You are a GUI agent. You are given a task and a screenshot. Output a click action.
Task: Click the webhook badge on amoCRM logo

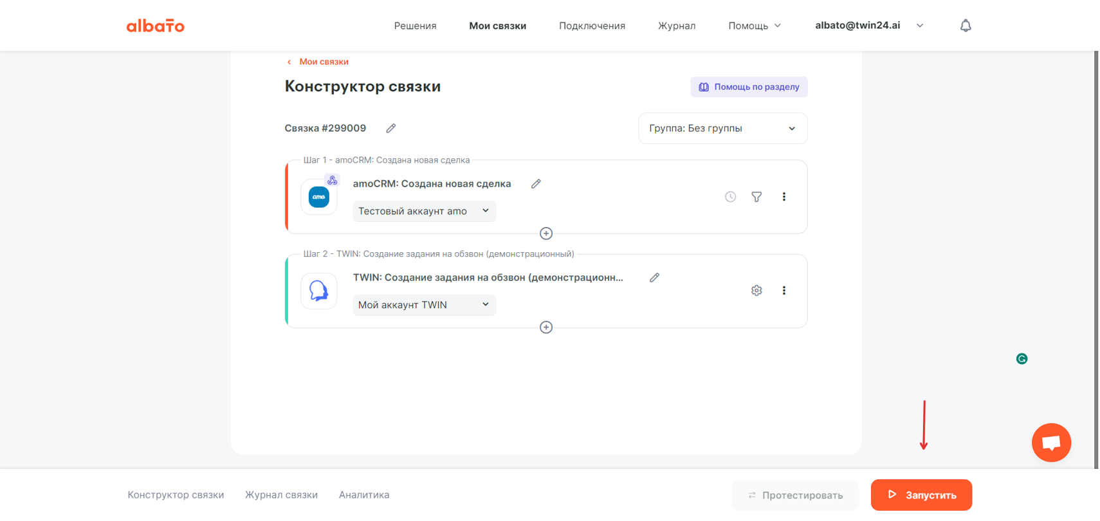(332, 180)
